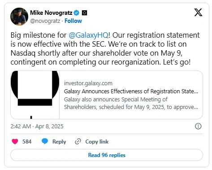The width and height of the screenshot is (212, 170).
Task: Click the blue verified checkmark badge
Action: tap(77, 13)
